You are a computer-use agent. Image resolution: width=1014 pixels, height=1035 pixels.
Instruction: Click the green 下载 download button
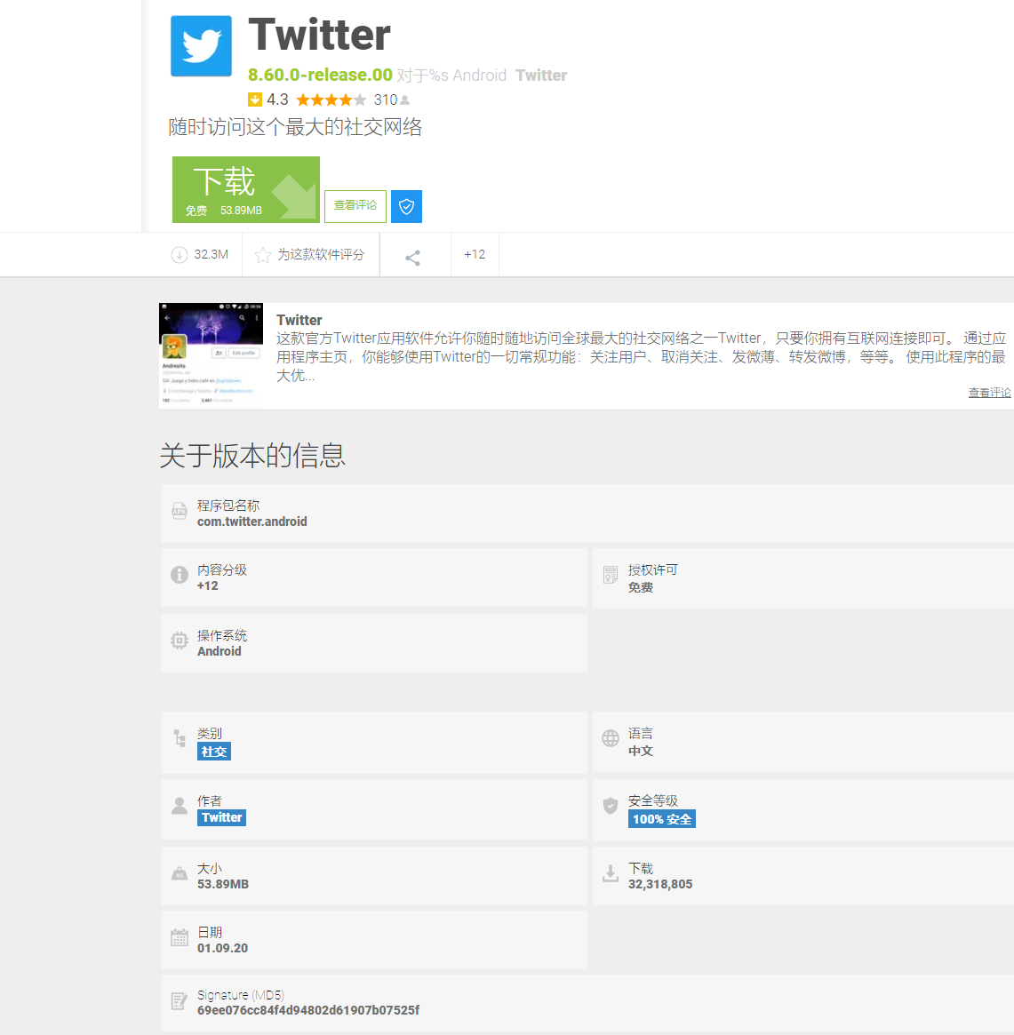coord(245,189)
